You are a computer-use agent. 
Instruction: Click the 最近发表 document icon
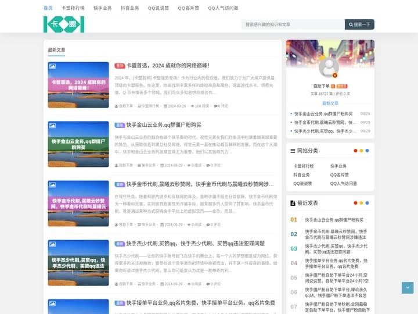293,203
